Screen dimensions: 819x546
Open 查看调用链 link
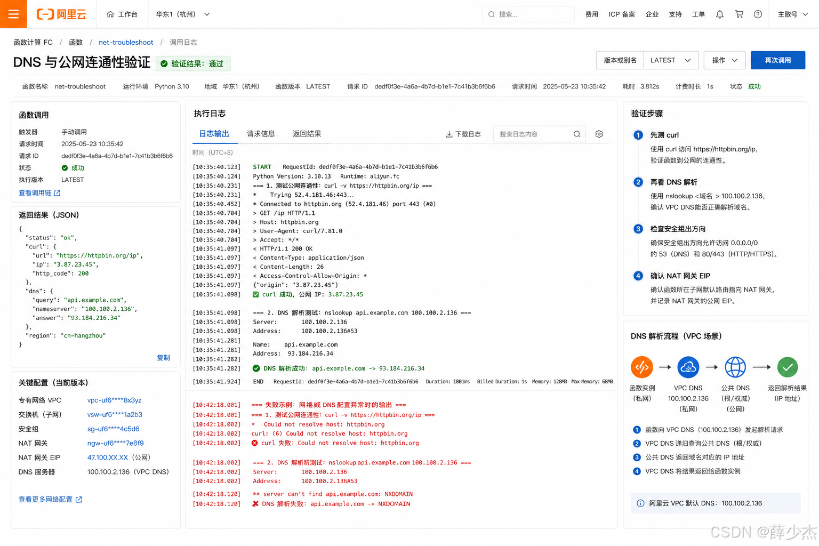[39, 193]
